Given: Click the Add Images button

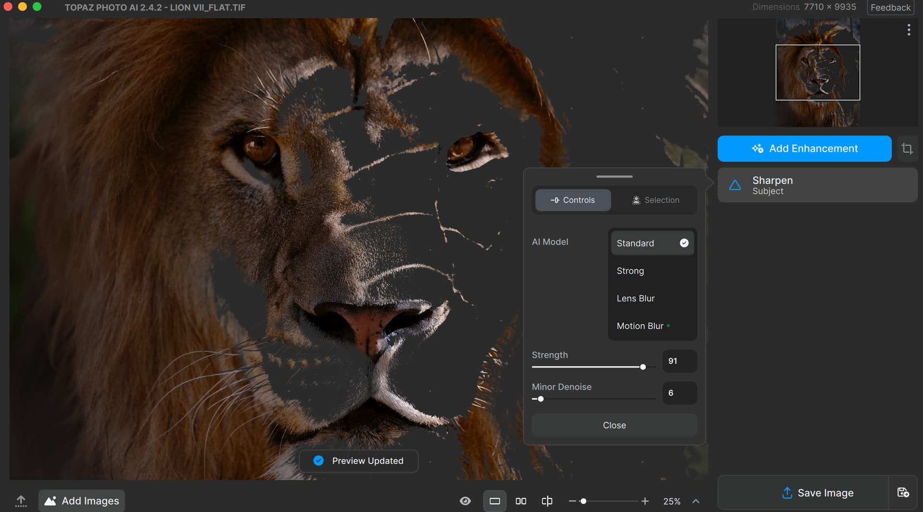Looking at the screenshot, I should 82,501.
